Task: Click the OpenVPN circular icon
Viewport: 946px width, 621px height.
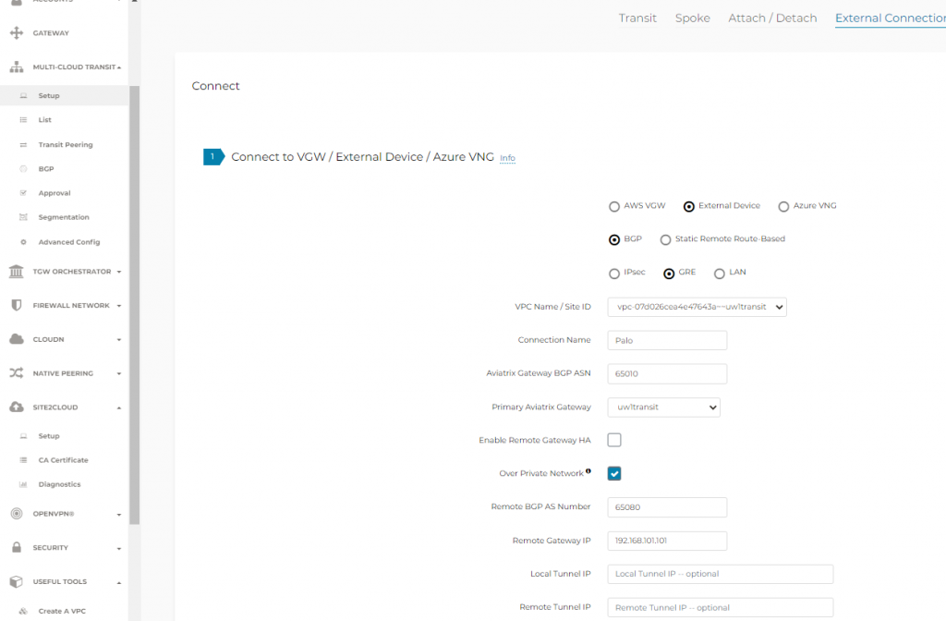Action: 17,514
